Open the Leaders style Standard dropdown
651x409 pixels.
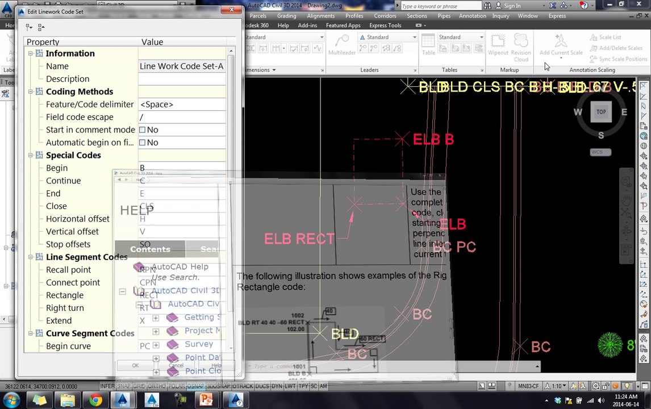[x=387, y=37]
